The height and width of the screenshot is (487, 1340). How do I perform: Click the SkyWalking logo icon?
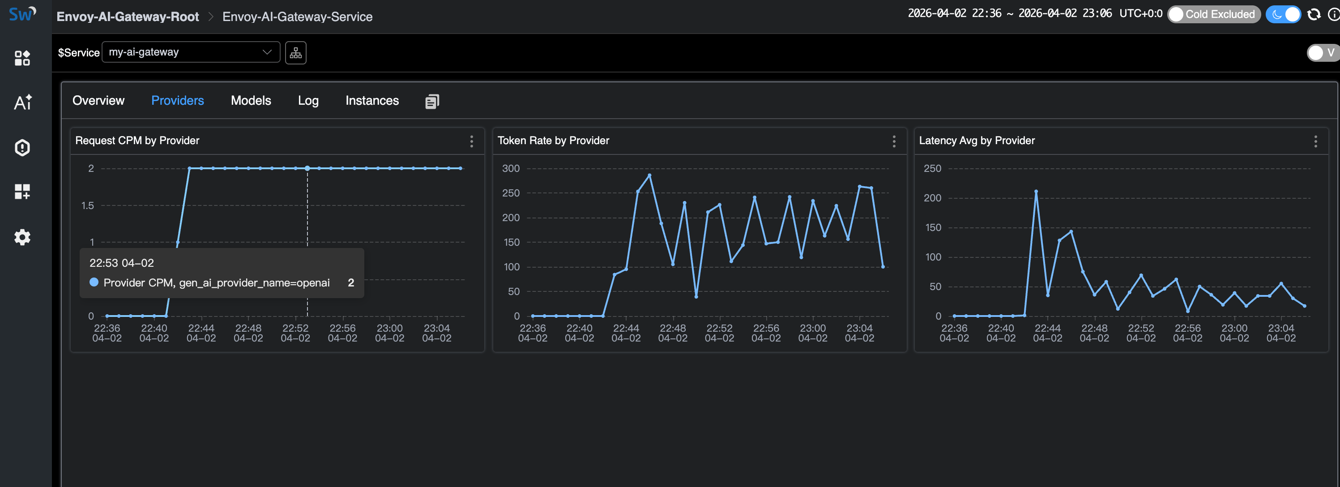(x=22, y=14)
